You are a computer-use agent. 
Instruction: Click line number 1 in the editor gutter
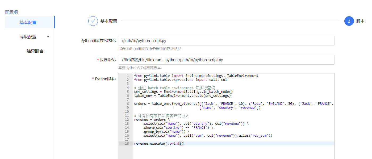(128, 76)
